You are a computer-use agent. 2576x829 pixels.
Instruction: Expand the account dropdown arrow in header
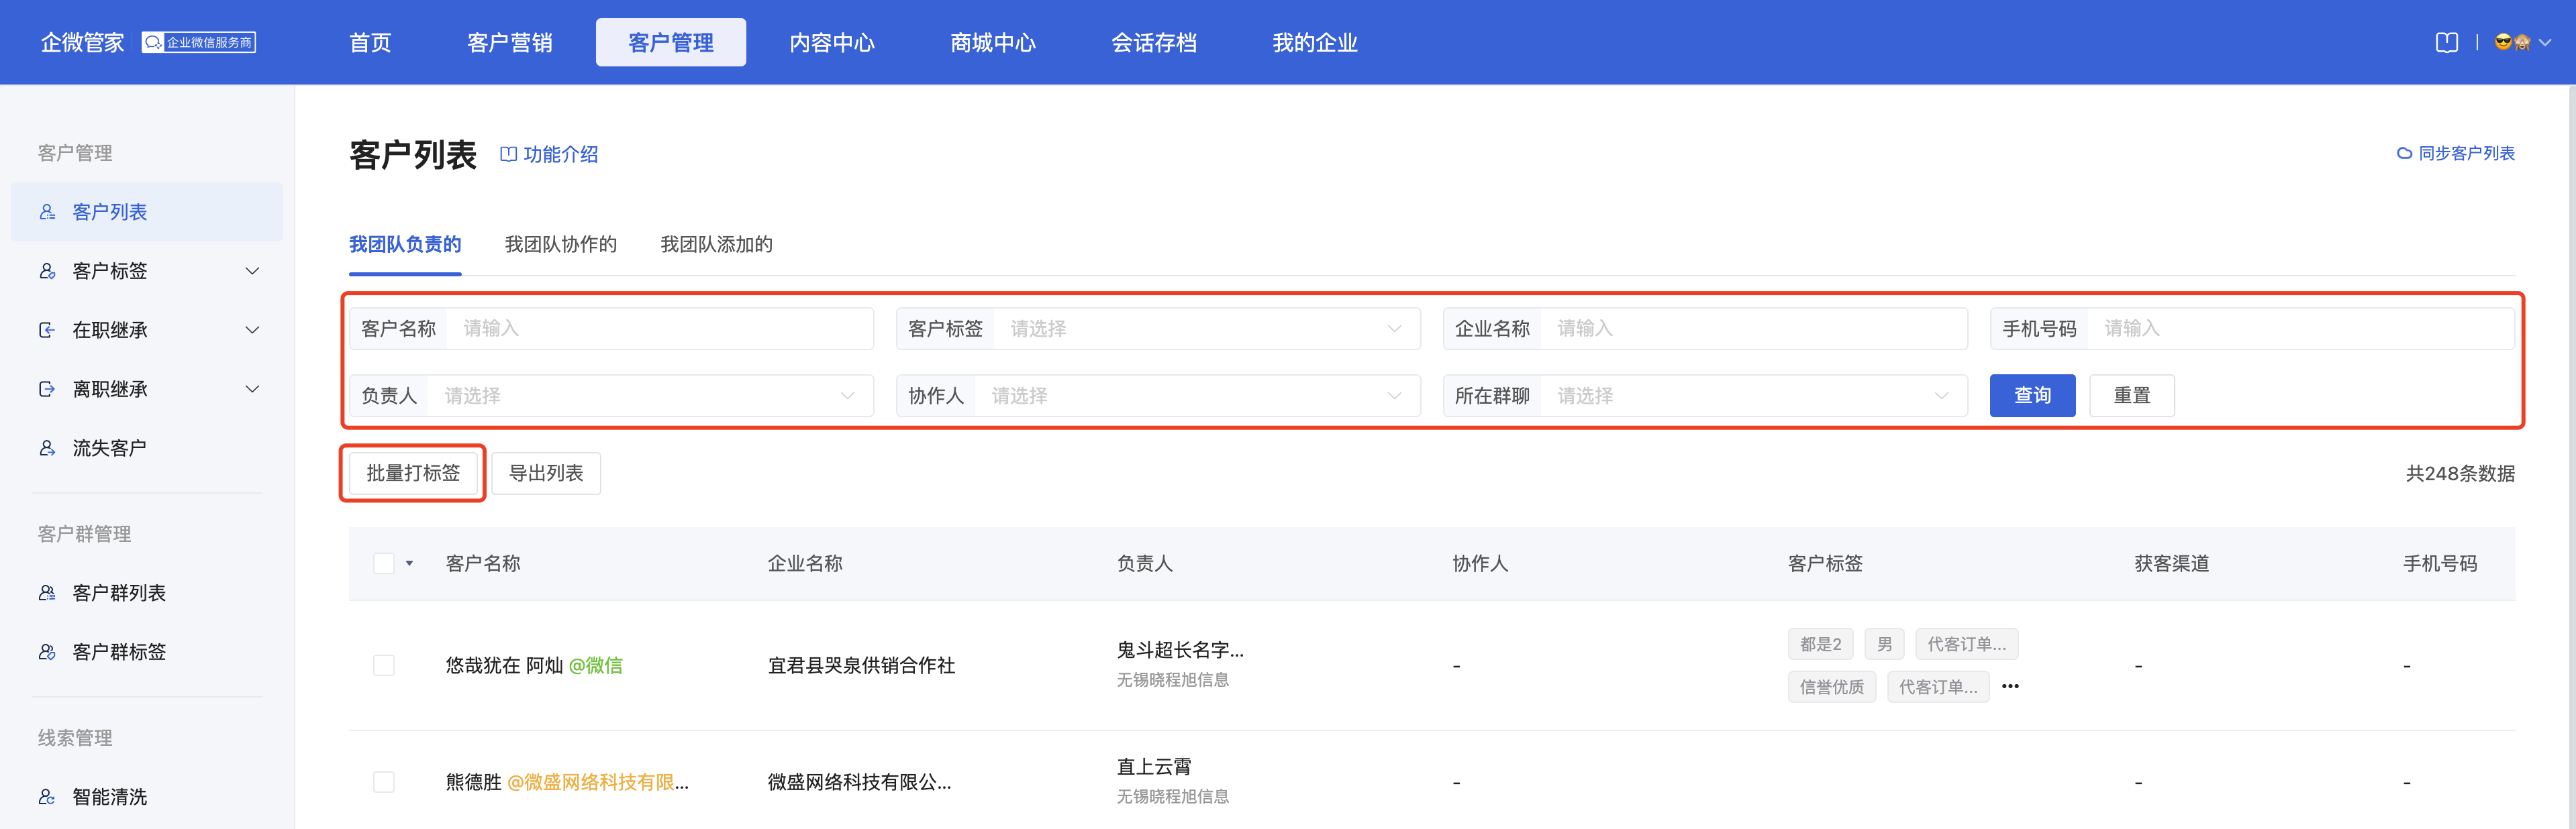pos(2545,42)
